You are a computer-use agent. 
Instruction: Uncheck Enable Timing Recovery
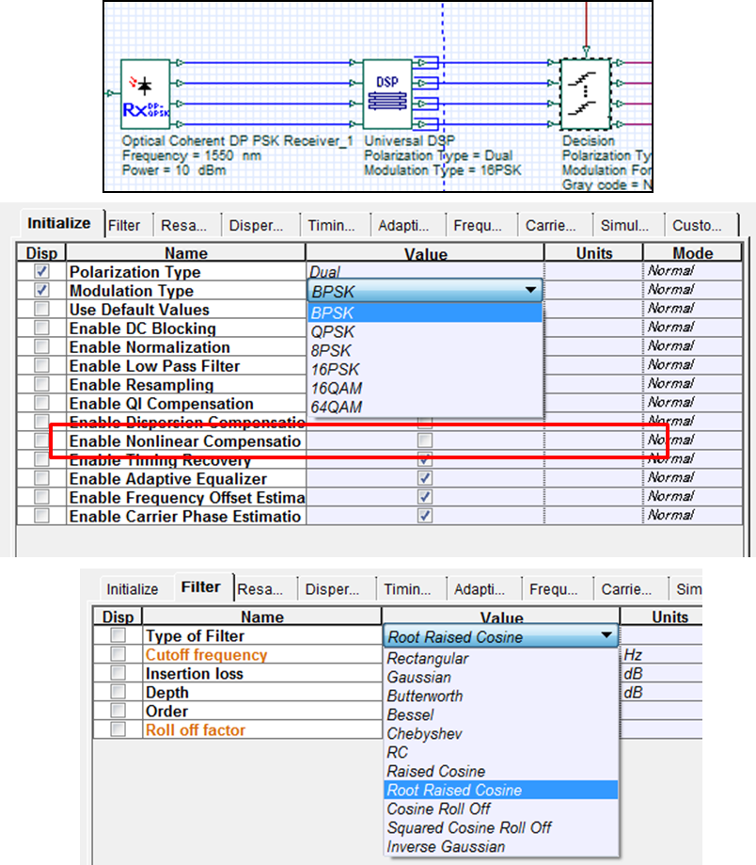pos(424,459)
